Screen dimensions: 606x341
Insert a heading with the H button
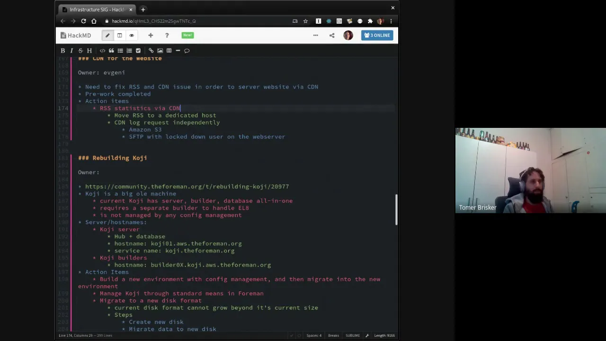click(x=89, y=51)
